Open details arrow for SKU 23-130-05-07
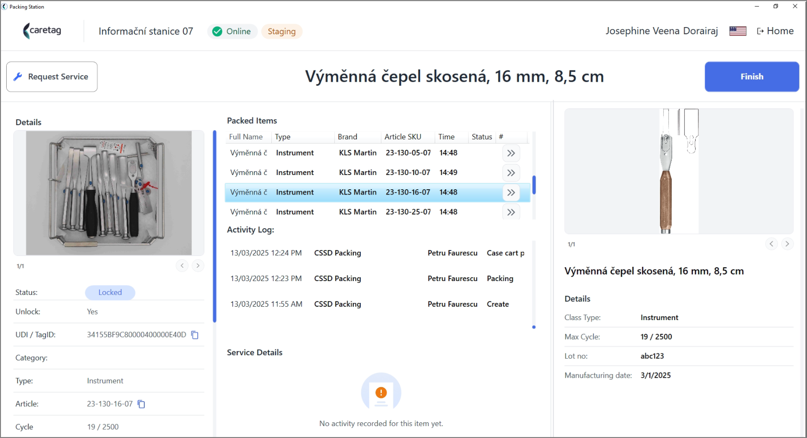Viewport: 807px width, 438px height. point(511,153)
